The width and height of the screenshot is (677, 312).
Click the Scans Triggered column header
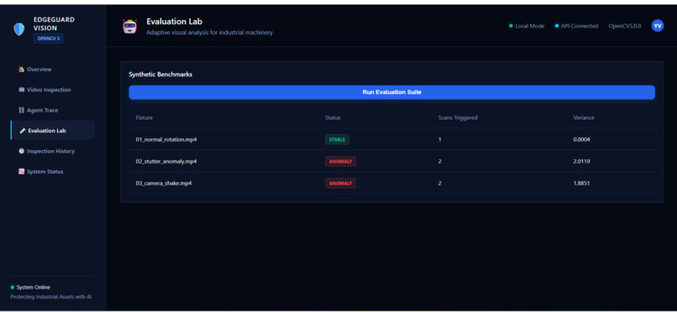point(458,117)
